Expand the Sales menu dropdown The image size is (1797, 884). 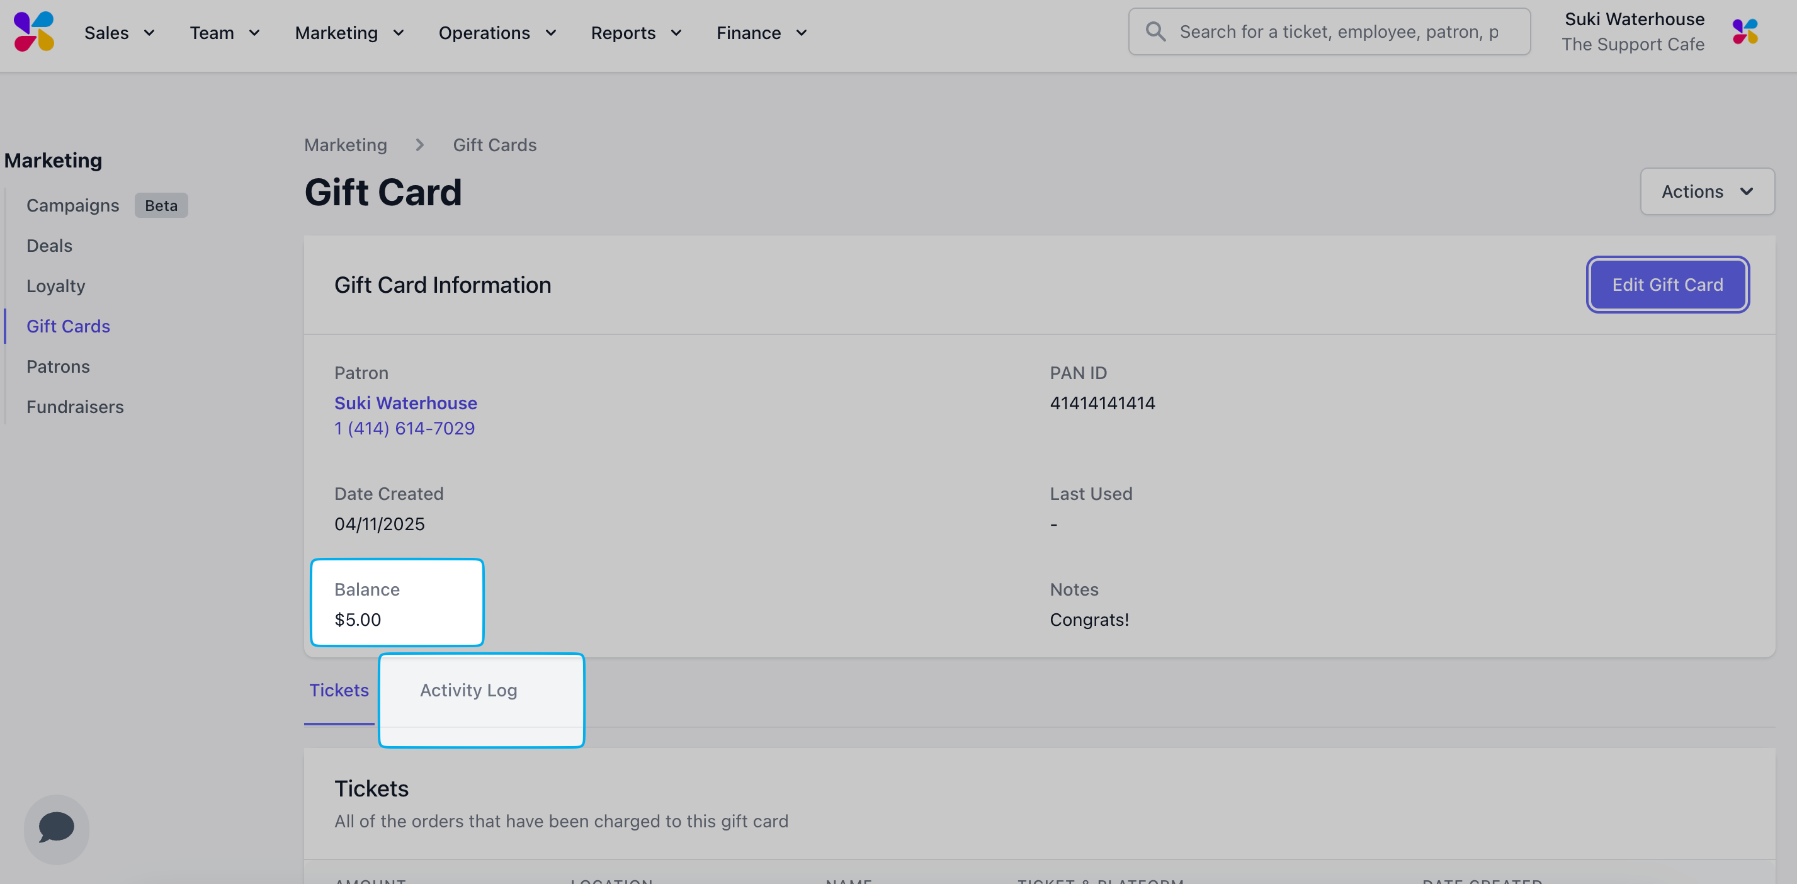coord(119,33)
